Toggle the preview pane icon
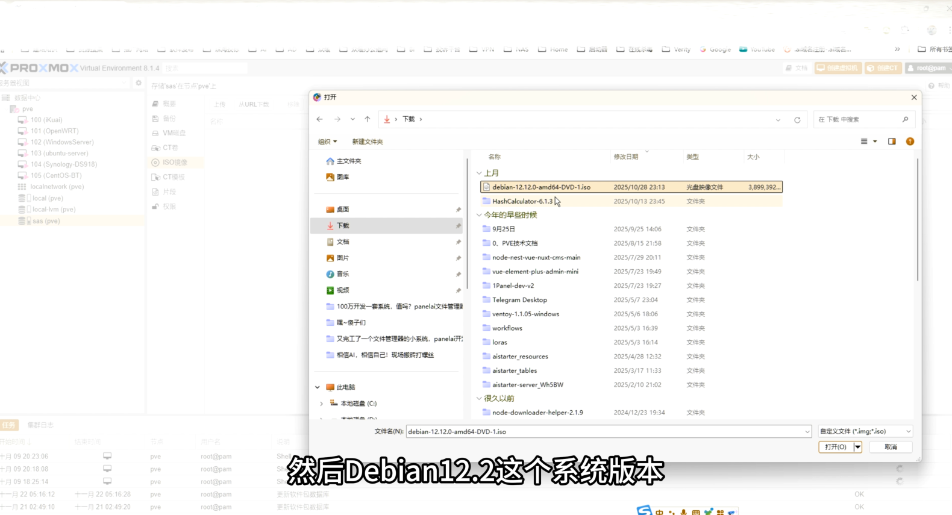Image resolution: width=952 pixels, height=515 pixels. [x=892, y=142]
